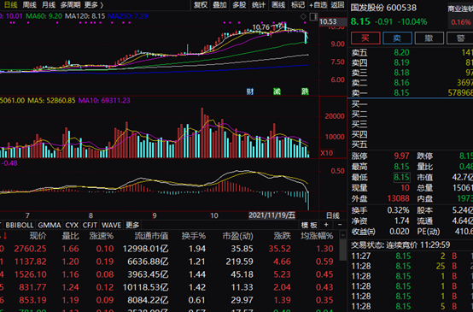The width and height of the screenshot is (473, 312).
Task: Open the 多股 multi-stock view
Action: point(239,5)
